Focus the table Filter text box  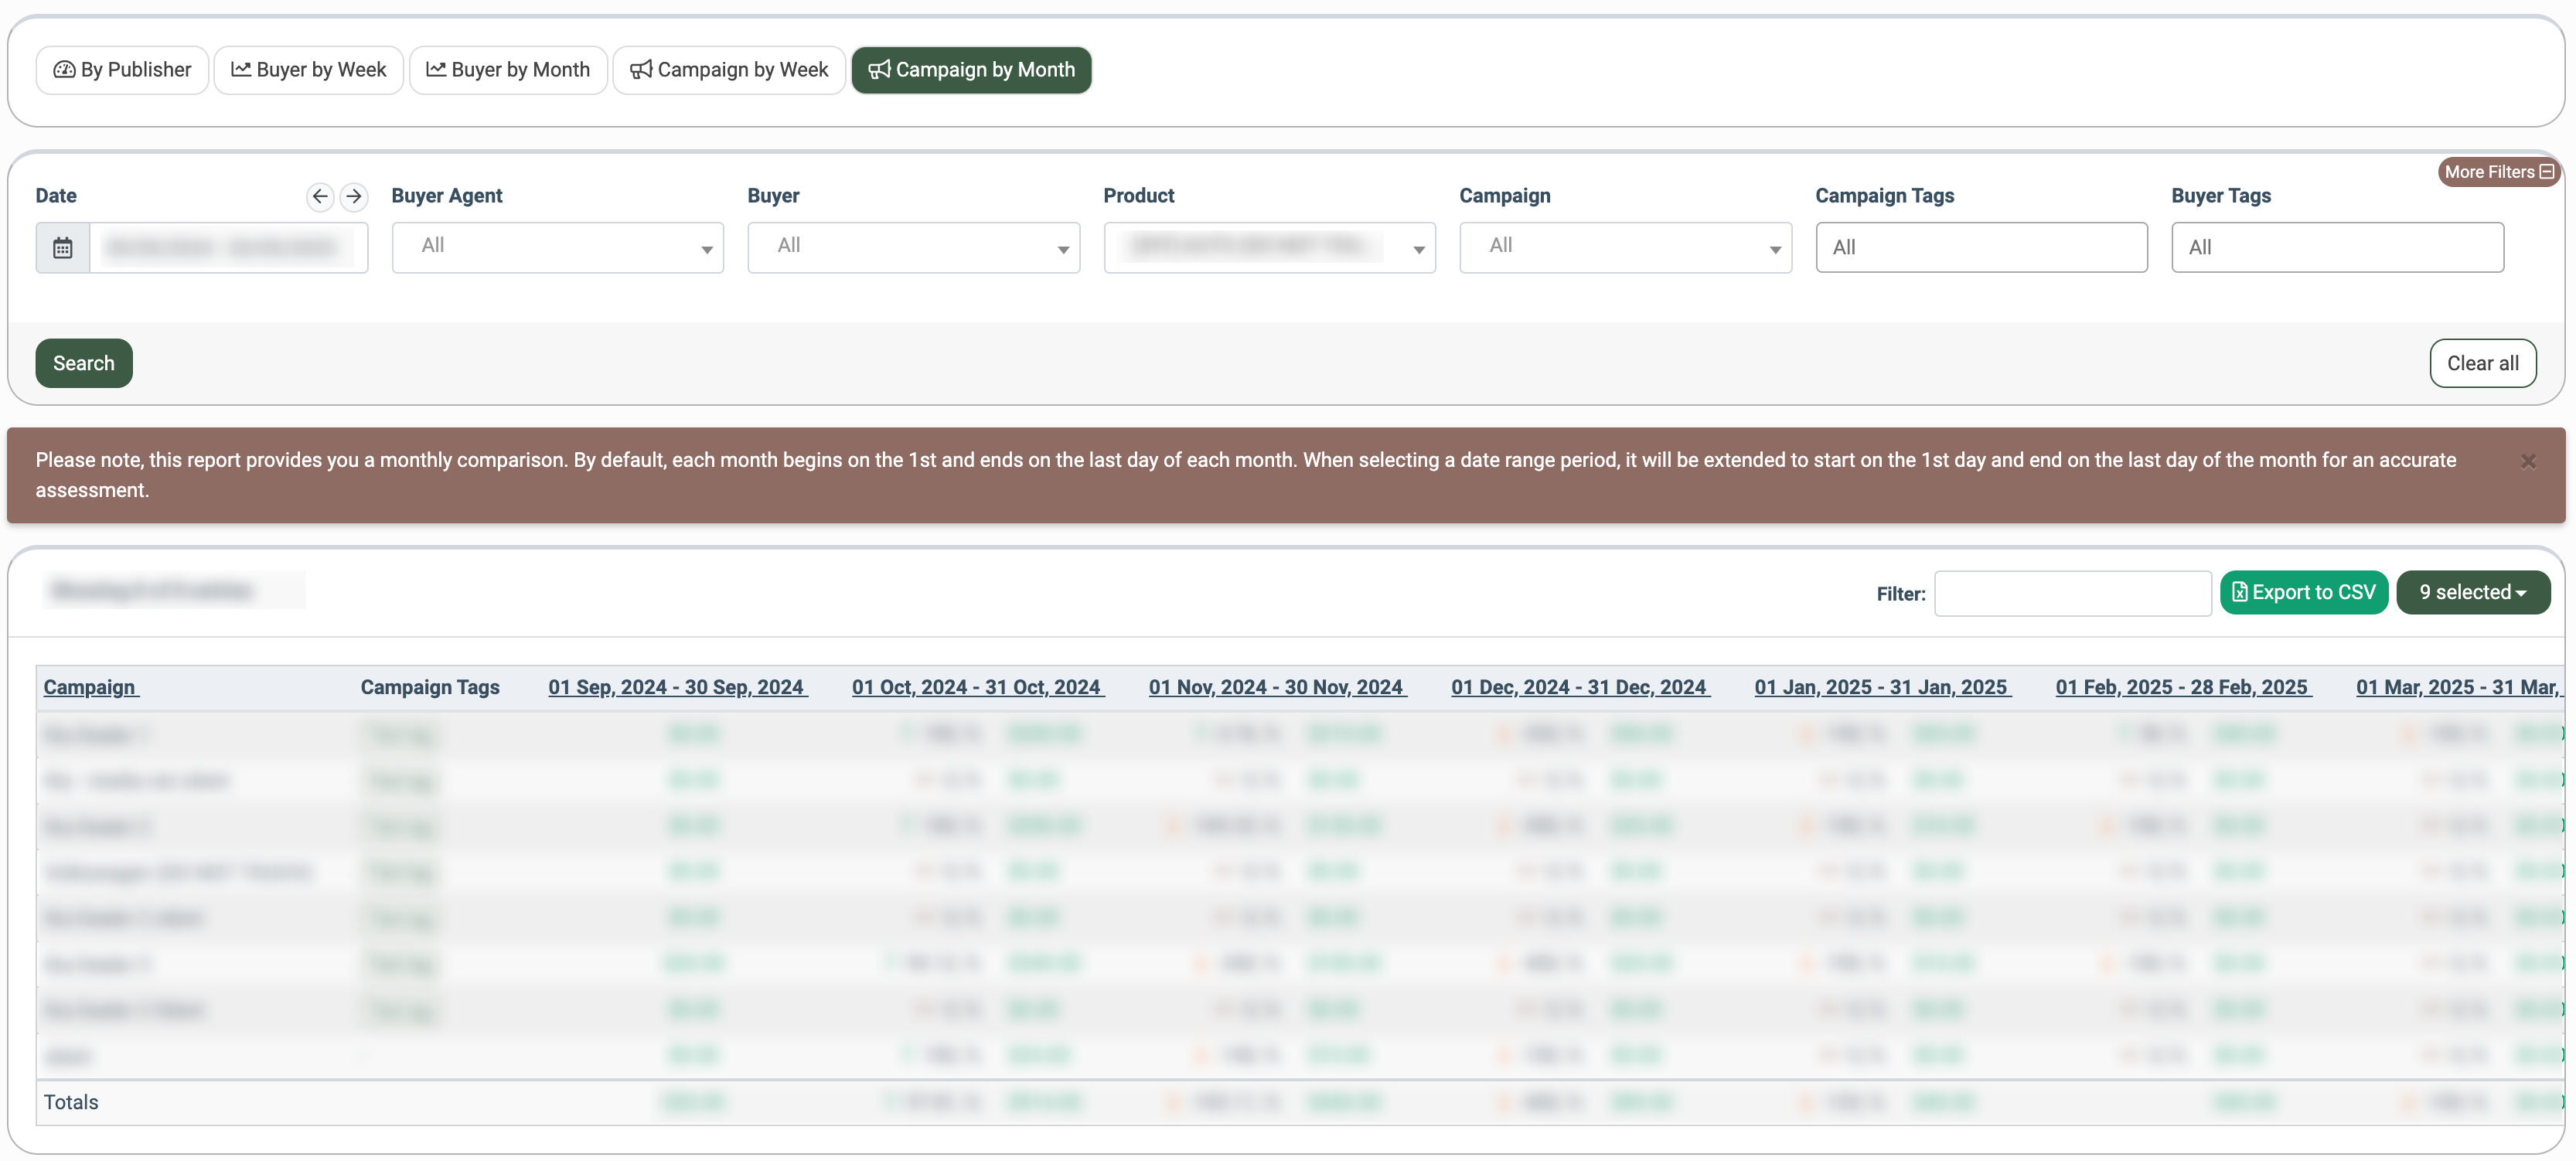(2072, 594)
